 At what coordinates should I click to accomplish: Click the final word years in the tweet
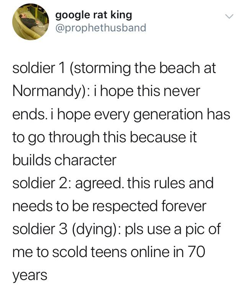coord(30,275)
